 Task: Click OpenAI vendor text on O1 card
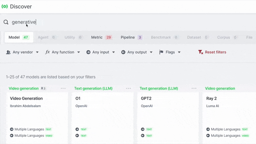[81, 106]
